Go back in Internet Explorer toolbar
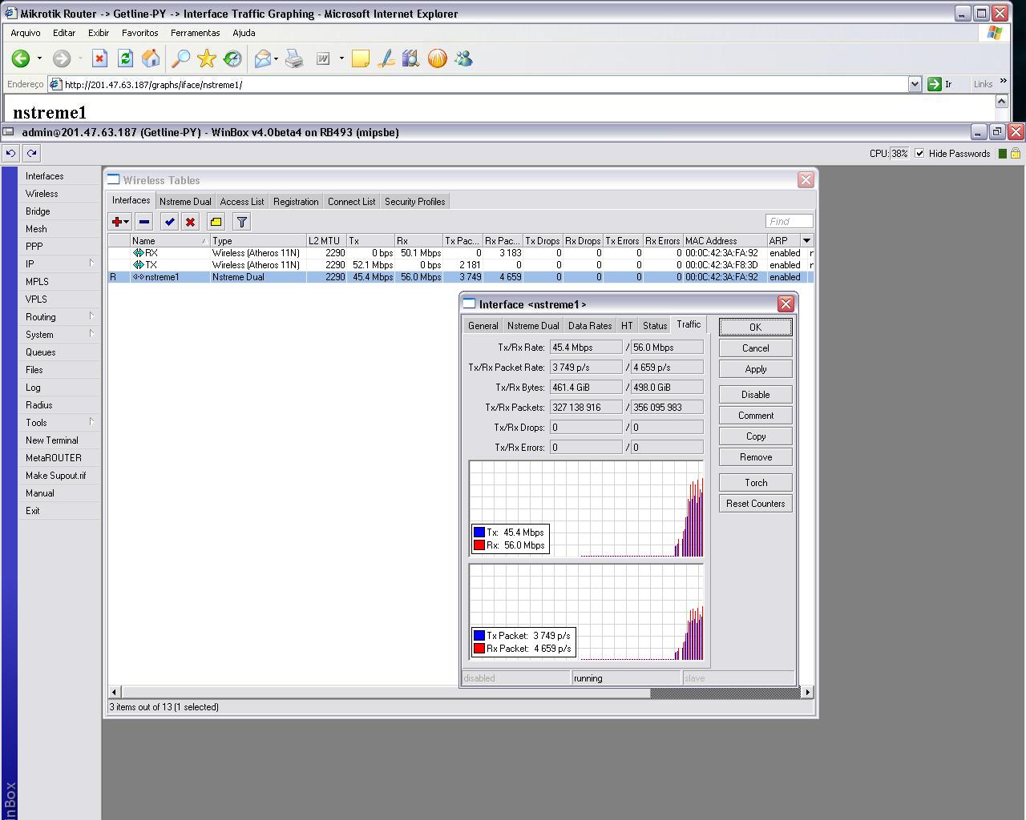This screenshot has height=820, width=1026. click(x=21, y=58)
